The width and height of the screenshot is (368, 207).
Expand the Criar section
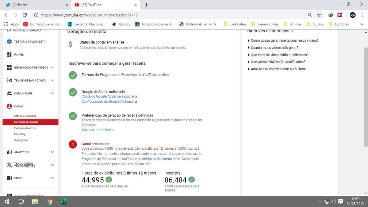52,178
